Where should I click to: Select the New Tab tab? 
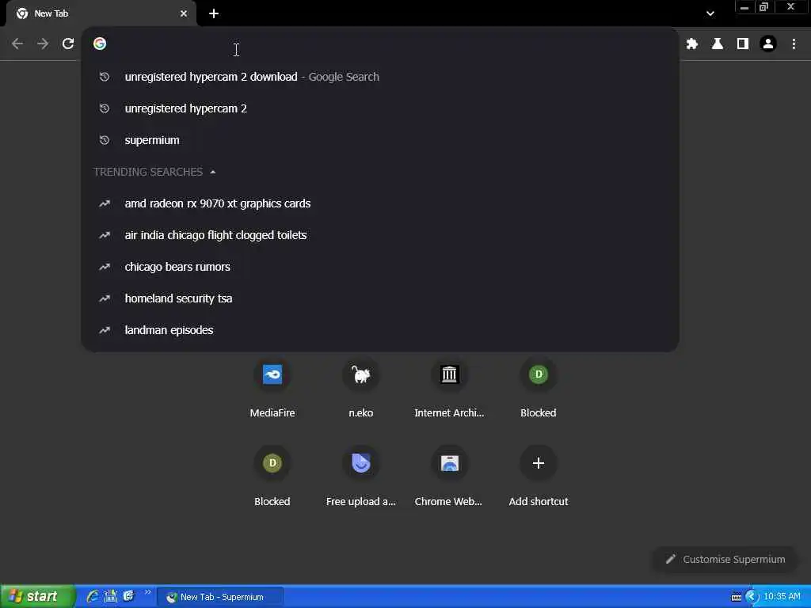(101, 13)
